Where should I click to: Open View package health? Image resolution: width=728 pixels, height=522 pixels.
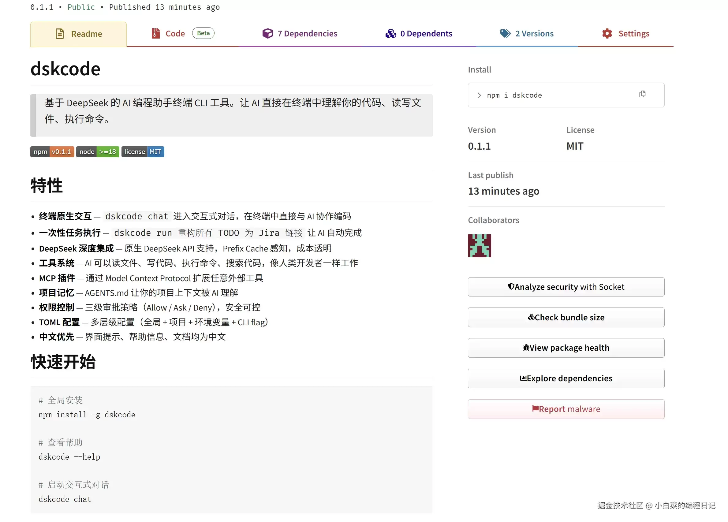coord(566,348)
